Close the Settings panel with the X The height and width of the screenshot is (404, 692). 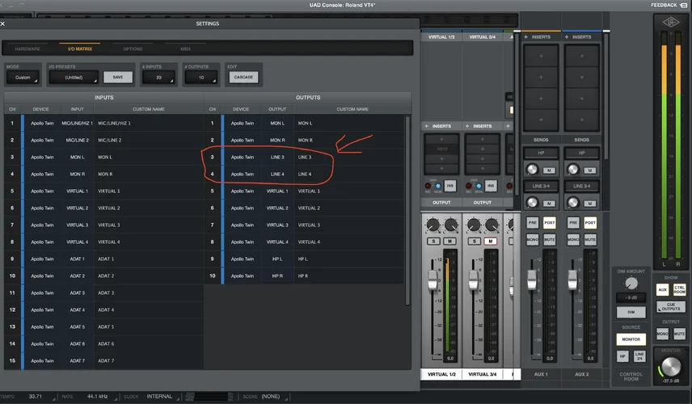(x=4, y=24)
